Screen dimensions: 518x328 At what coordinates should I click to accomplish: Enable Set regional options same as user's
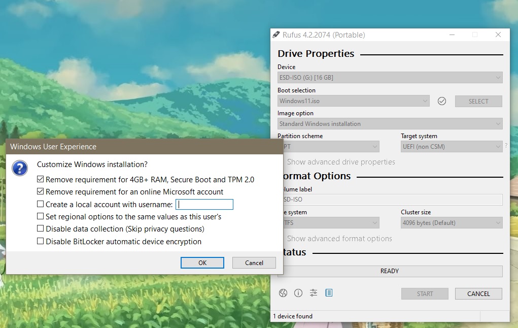point(40,216)
